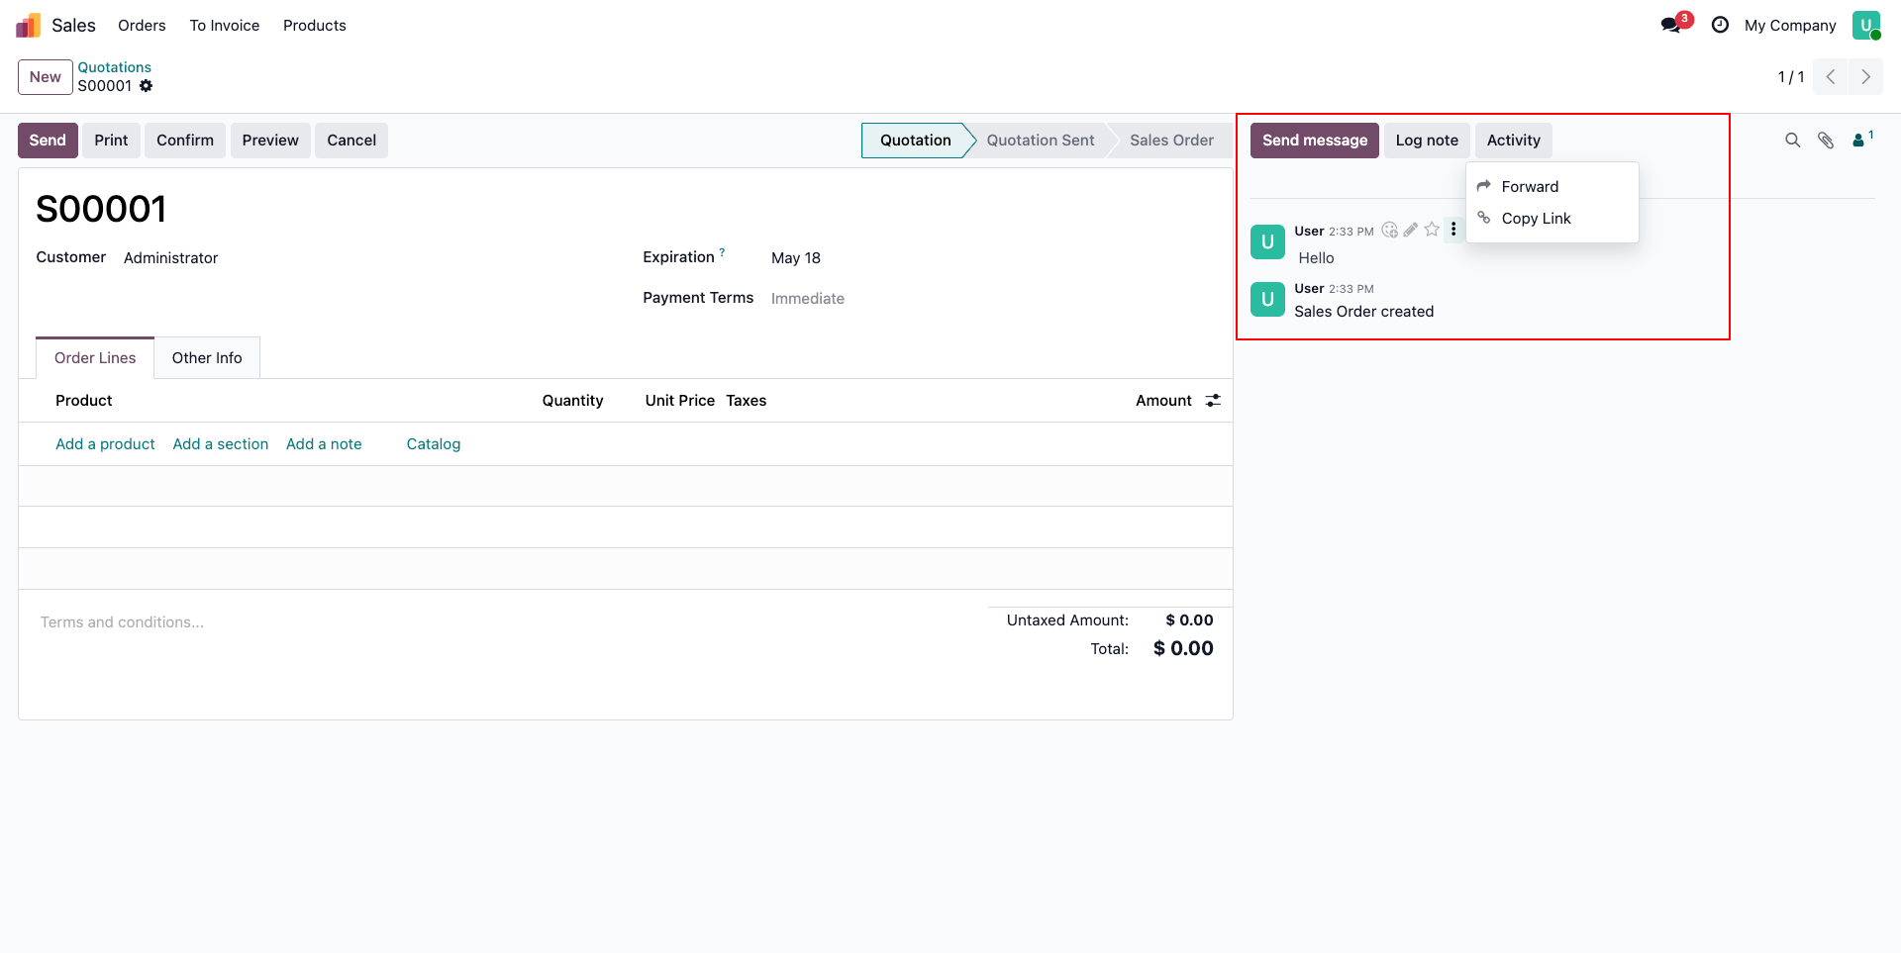Click the Hello message text
This screenshot has width=1901, height=953.
pyautogui.click(x=1316, y=258)
